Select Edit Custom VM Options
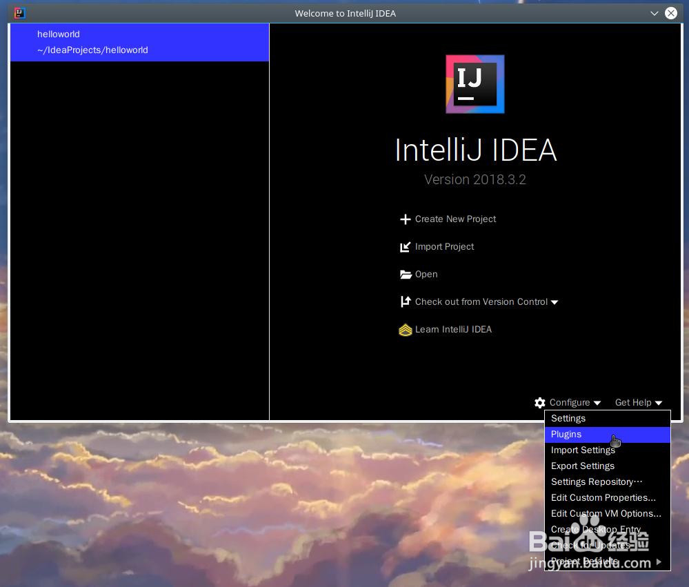Screen dimensions: 689x587 pos(606,513)
